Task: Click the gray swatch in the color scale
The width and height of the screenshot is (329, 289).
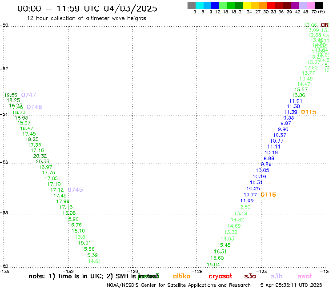Action: click(x=192, y=5)
